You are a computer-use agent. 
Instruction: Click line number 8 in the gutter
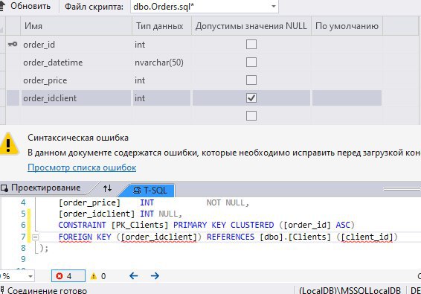point(23,248)
